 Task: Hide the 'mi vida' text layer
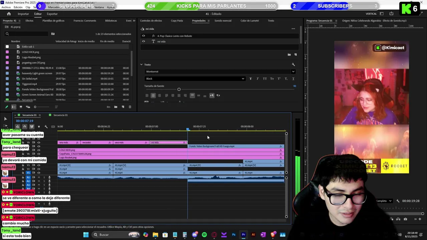click(x=143, y=41)
